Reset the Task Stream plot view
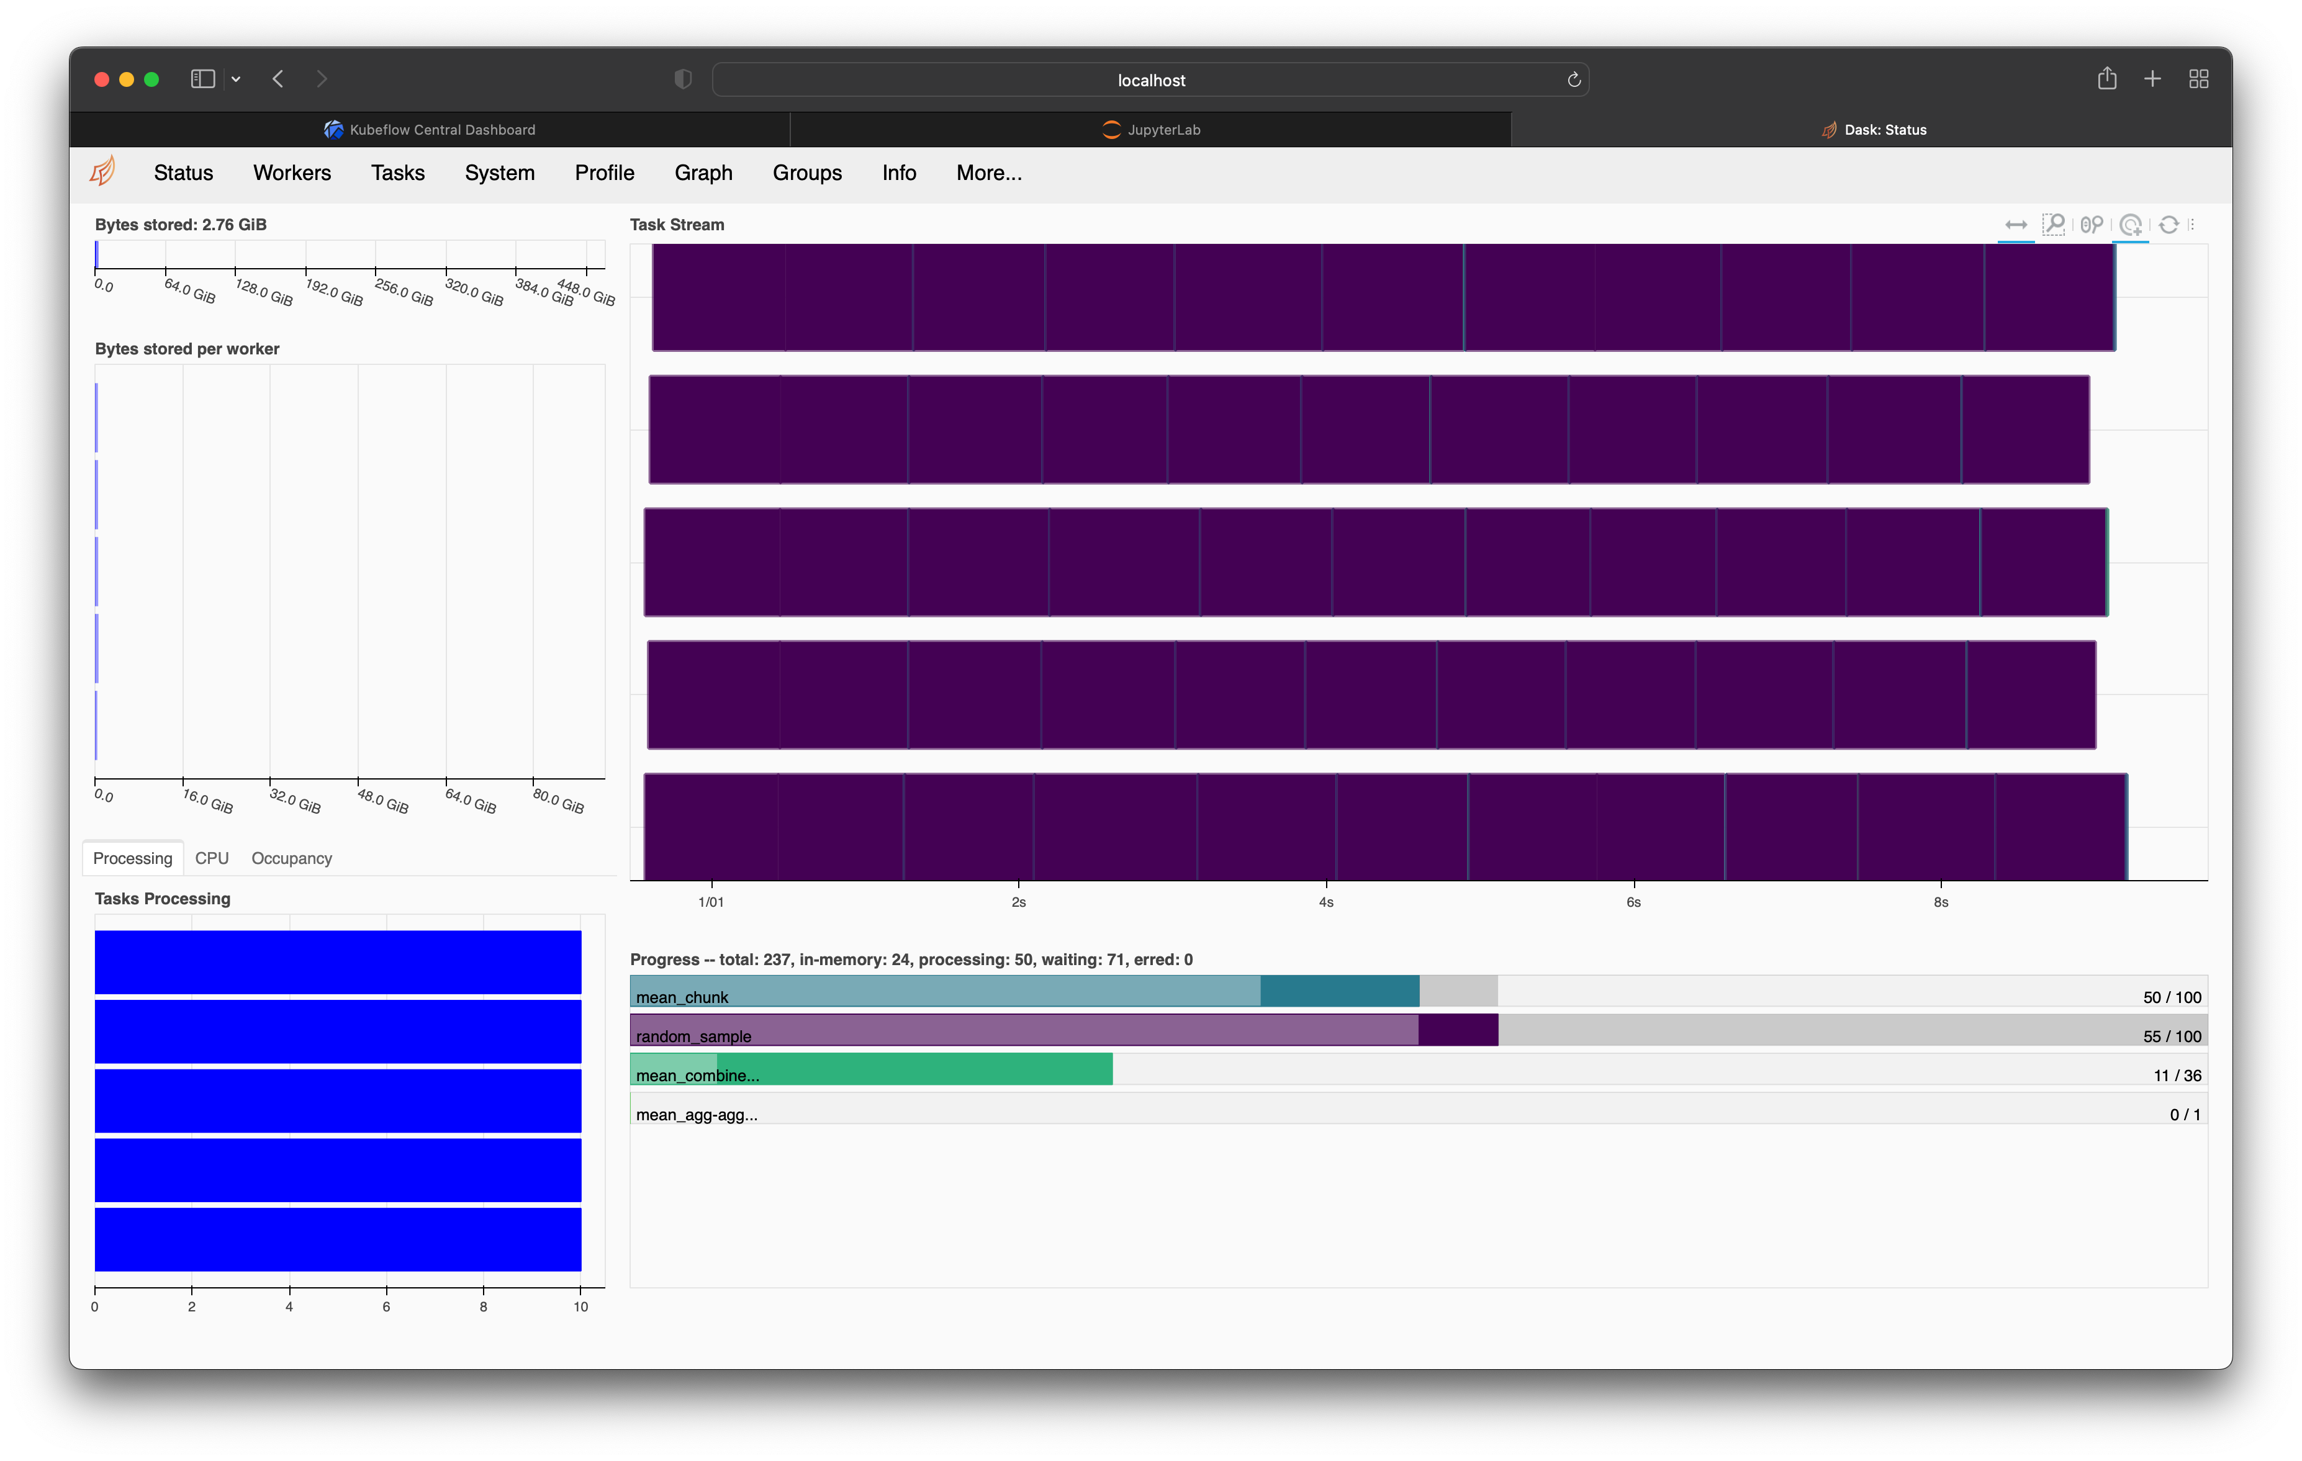This screenshot has width=2302, height=1461. click(2169, 225)
